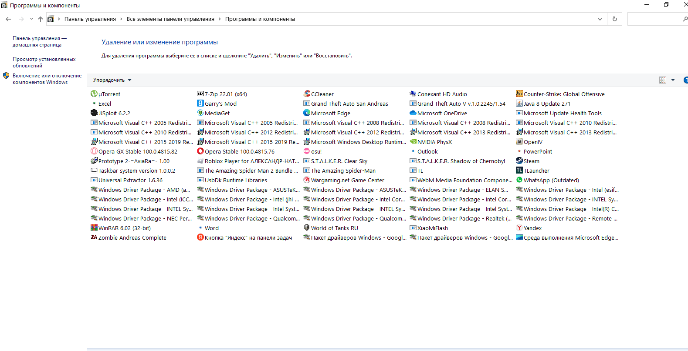
Task: Click the CCleaner program icon
Action: point(306,94)
